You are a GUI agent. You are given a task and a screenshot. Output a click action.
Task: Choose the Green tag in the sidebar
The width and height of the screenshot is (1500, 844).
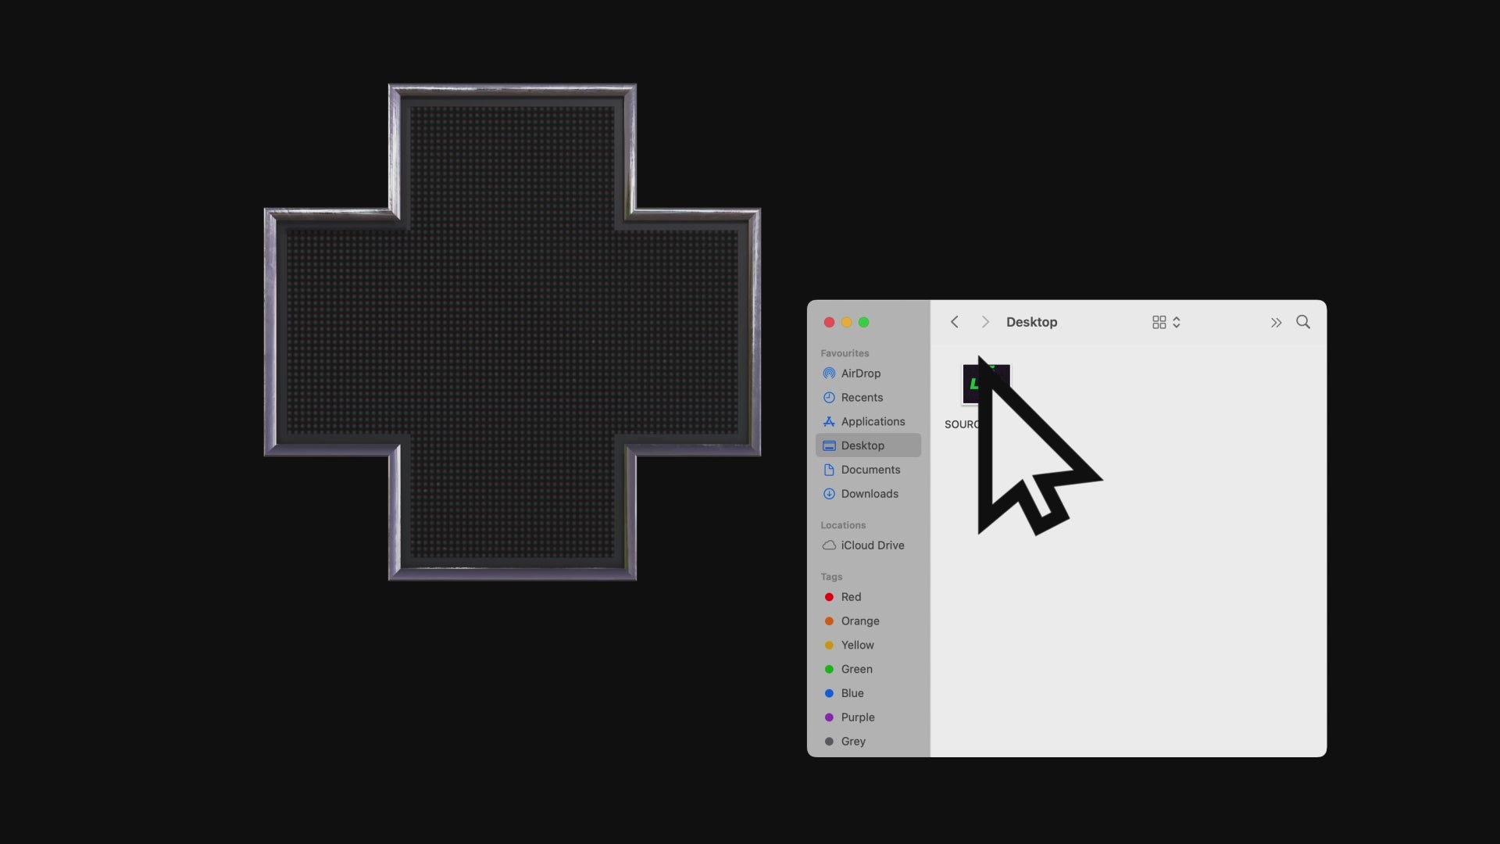pos(856,670)
